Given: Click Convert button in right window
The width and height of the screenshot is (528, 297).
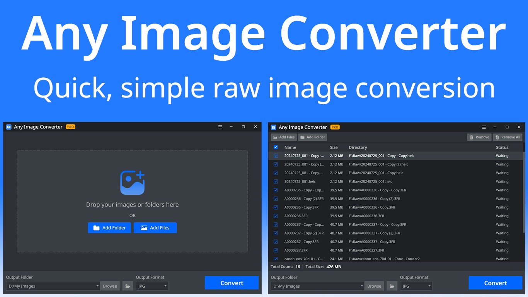Looking at the screenshot, I should [x=496, y=283].
